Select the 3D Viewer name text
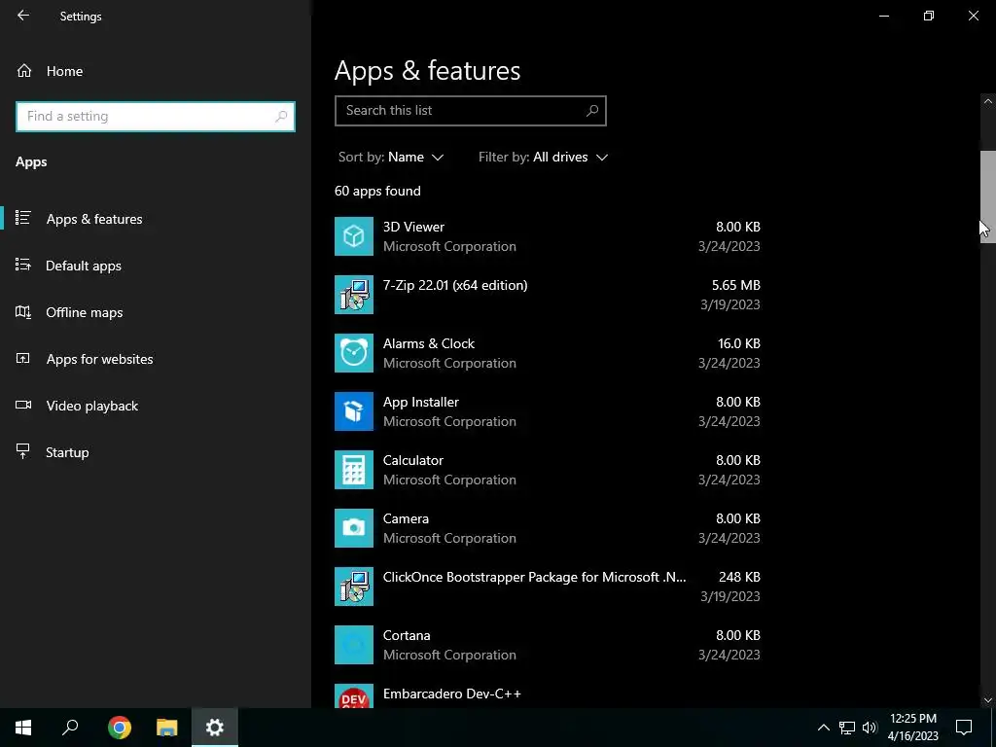Screen dimensions: 996x747 pyautogui.click(x=413, y=227)
